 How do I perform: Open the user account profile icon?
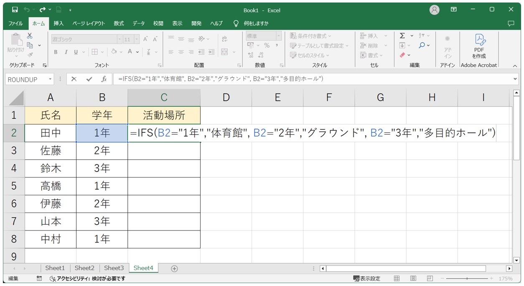coord(435,10)
